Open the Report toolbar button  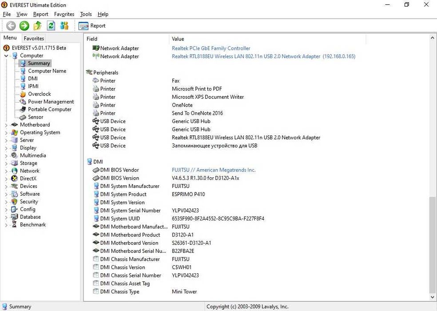point(92,26)
